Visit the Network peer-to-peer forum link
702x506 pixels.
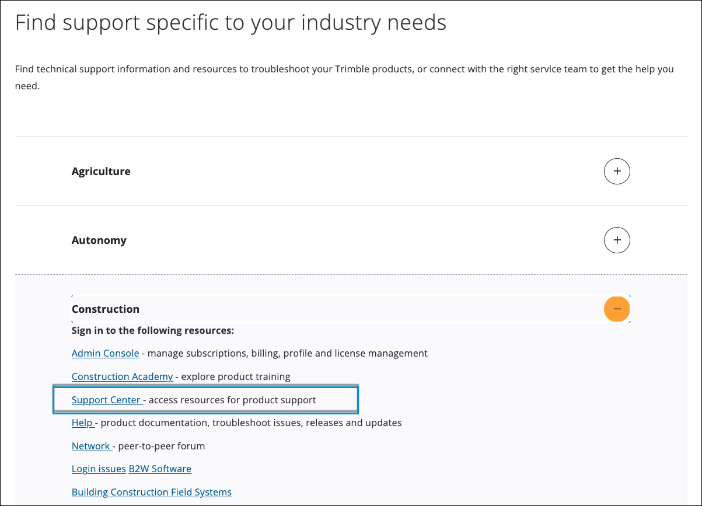(x=90, y=446)
